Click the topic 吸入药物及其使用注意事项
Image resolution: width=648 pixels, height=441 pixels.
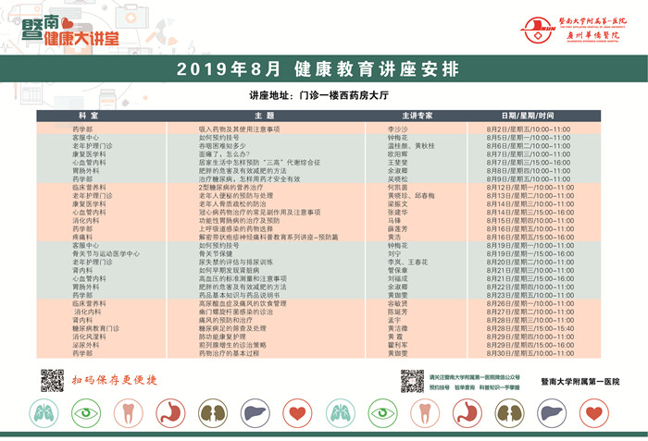point(239,129)
